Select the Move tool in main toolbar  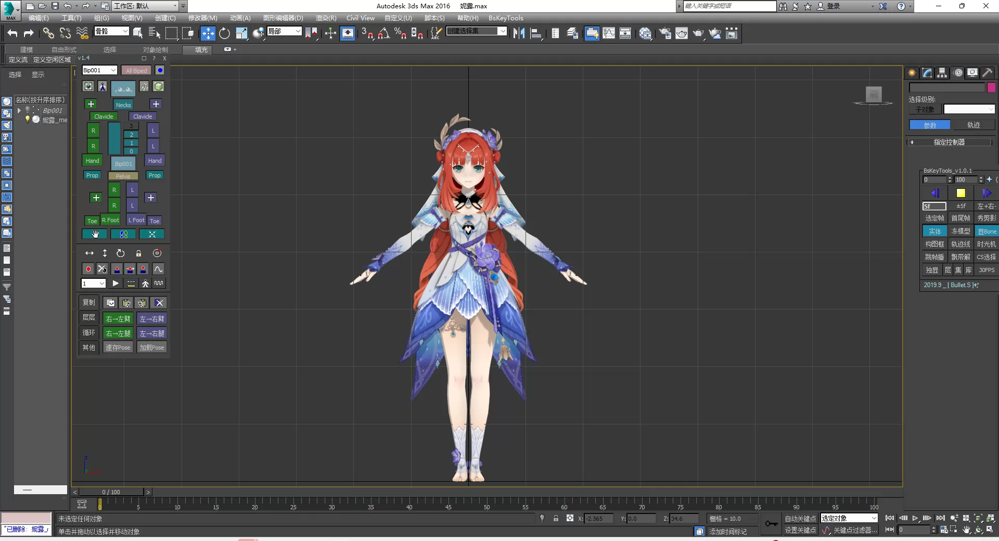coord(208,33)
